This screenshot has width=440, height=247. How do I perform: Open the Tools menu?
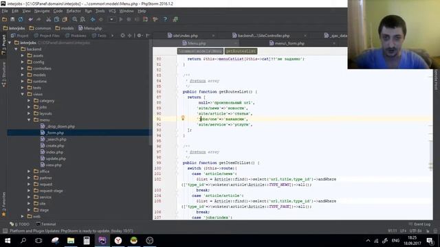[100, 11]
